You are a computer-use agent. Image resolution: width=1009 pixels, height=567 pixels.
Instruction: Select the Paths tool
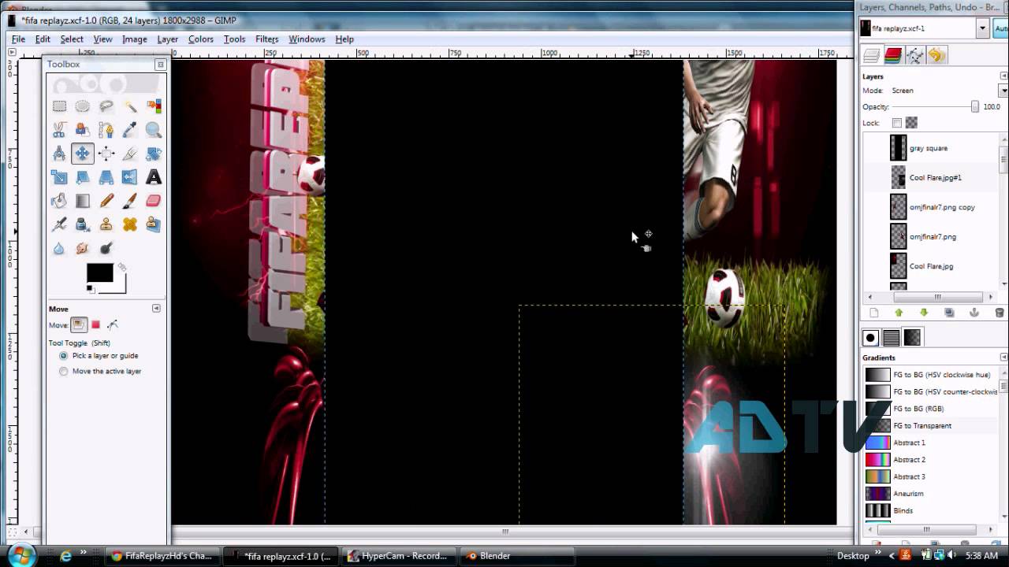[106, 130]
